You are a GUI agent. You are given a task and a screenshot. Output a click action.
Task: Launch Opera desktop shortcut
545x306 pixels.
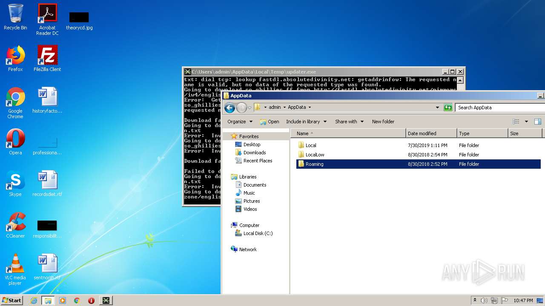15,142
